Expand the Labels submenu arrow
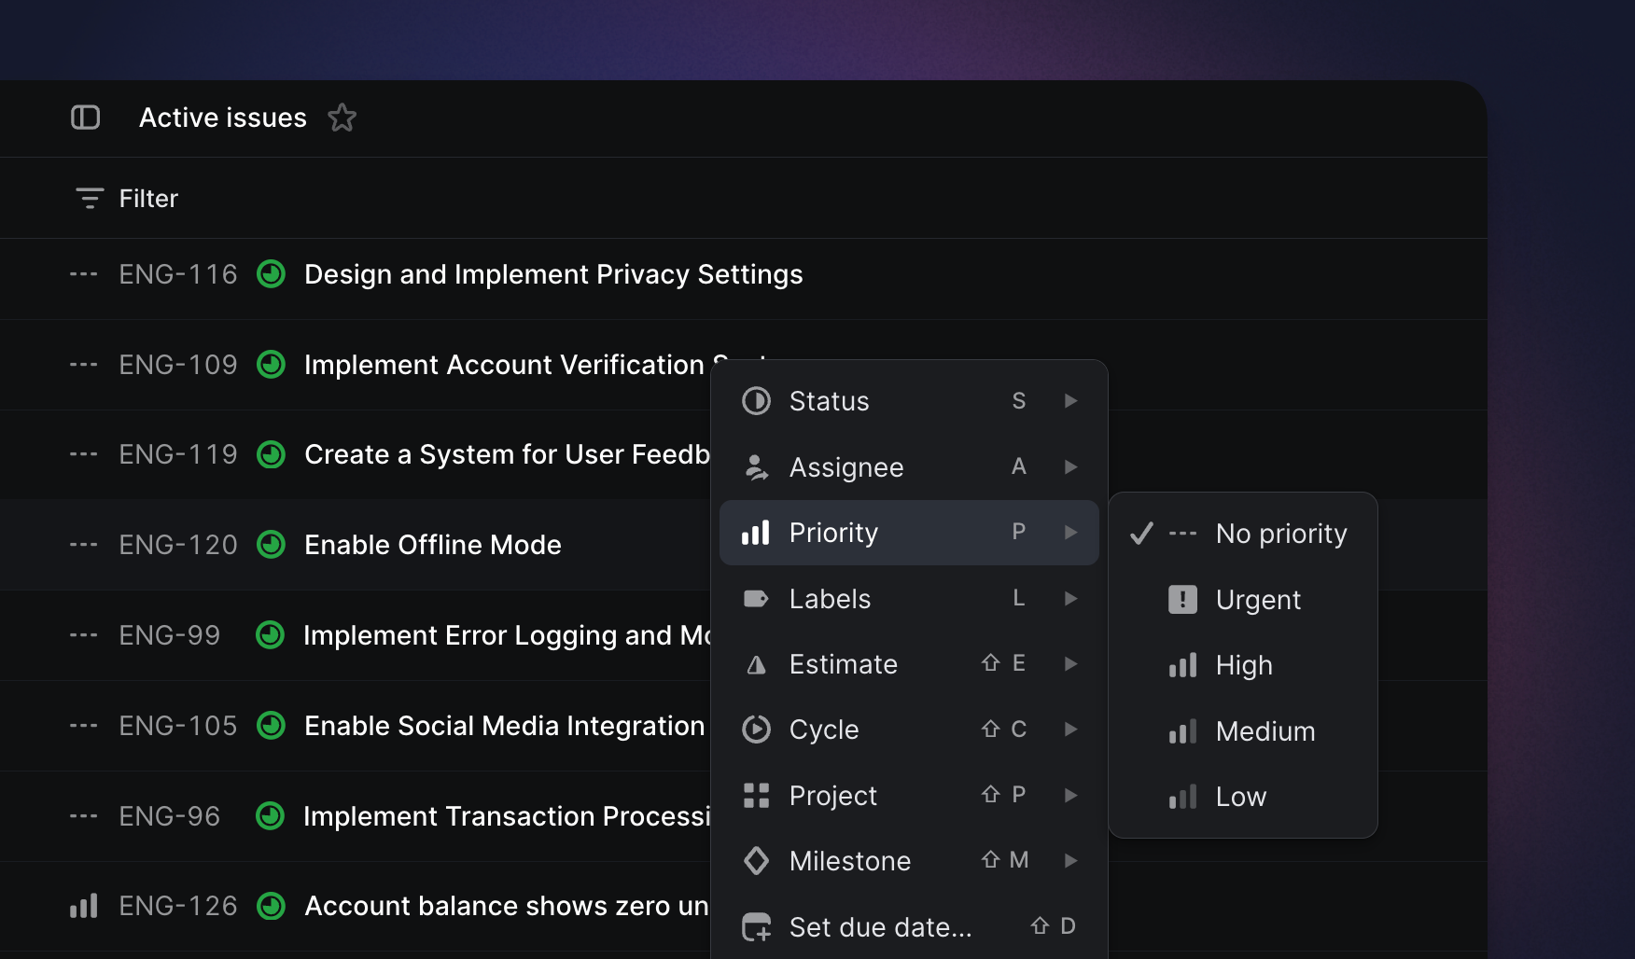Screen dimensions: 1635x959 [x=1070, y=599]
